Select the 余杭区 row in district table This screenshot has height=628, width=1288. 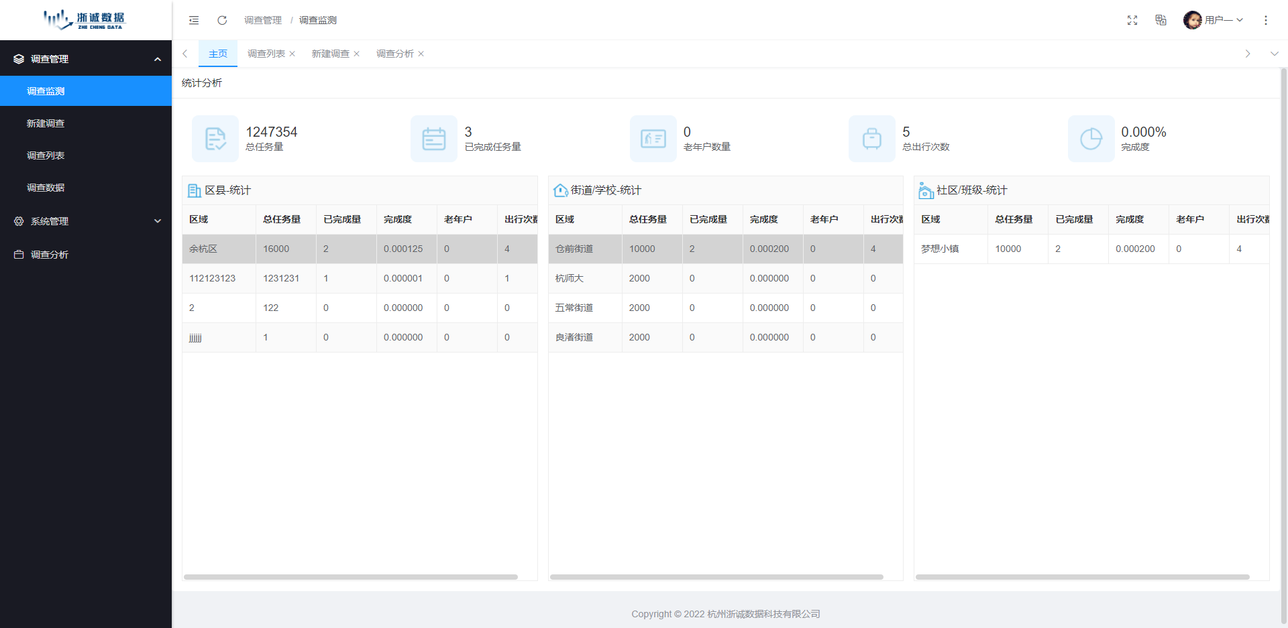point(203,249)
